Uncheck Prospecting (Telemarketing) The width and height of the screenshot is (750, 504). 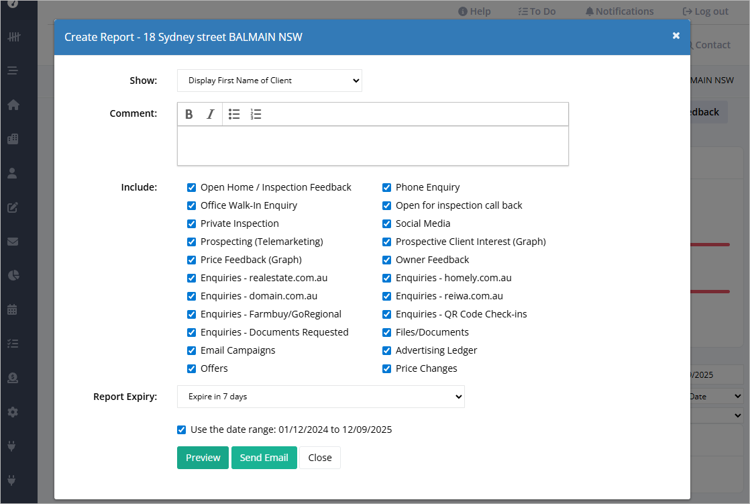(191, 242)
